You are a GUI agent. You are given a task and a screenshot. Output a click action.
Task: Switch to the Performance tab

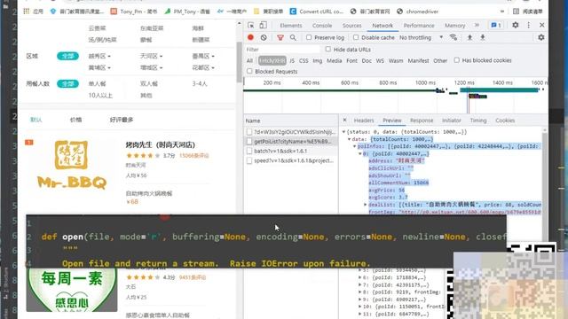pyautogui.click(x=419, y=26)
